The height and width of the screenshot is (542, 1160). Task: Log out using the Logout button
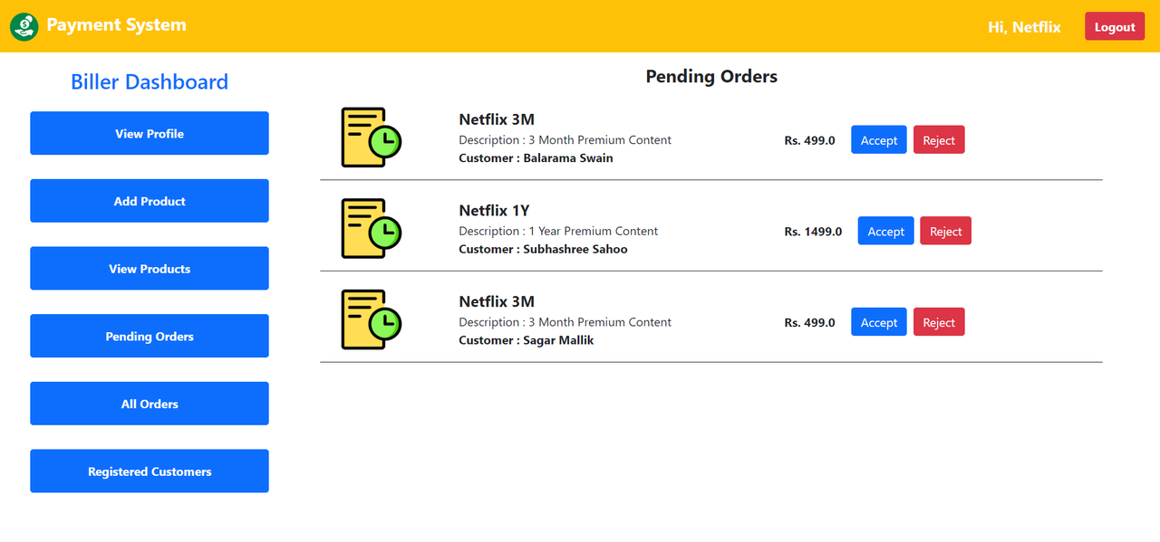tap(1114, 27)
